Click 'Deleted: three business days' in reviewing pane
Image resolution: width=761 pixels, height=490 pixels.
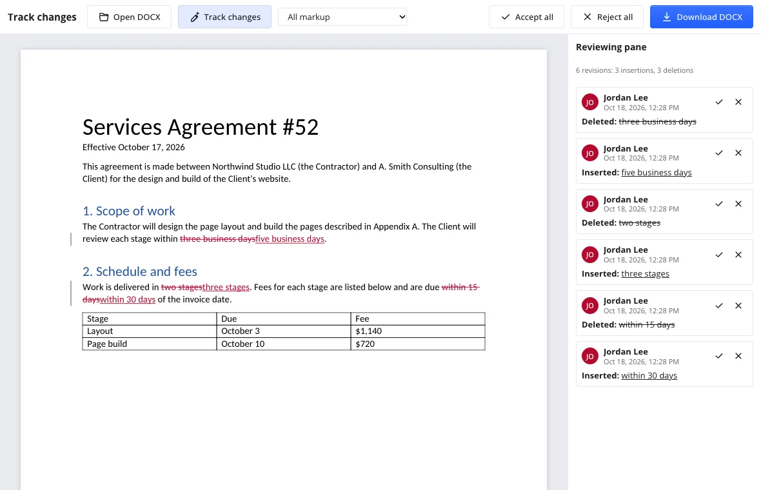pyautogui.click(x=638, y=122)
